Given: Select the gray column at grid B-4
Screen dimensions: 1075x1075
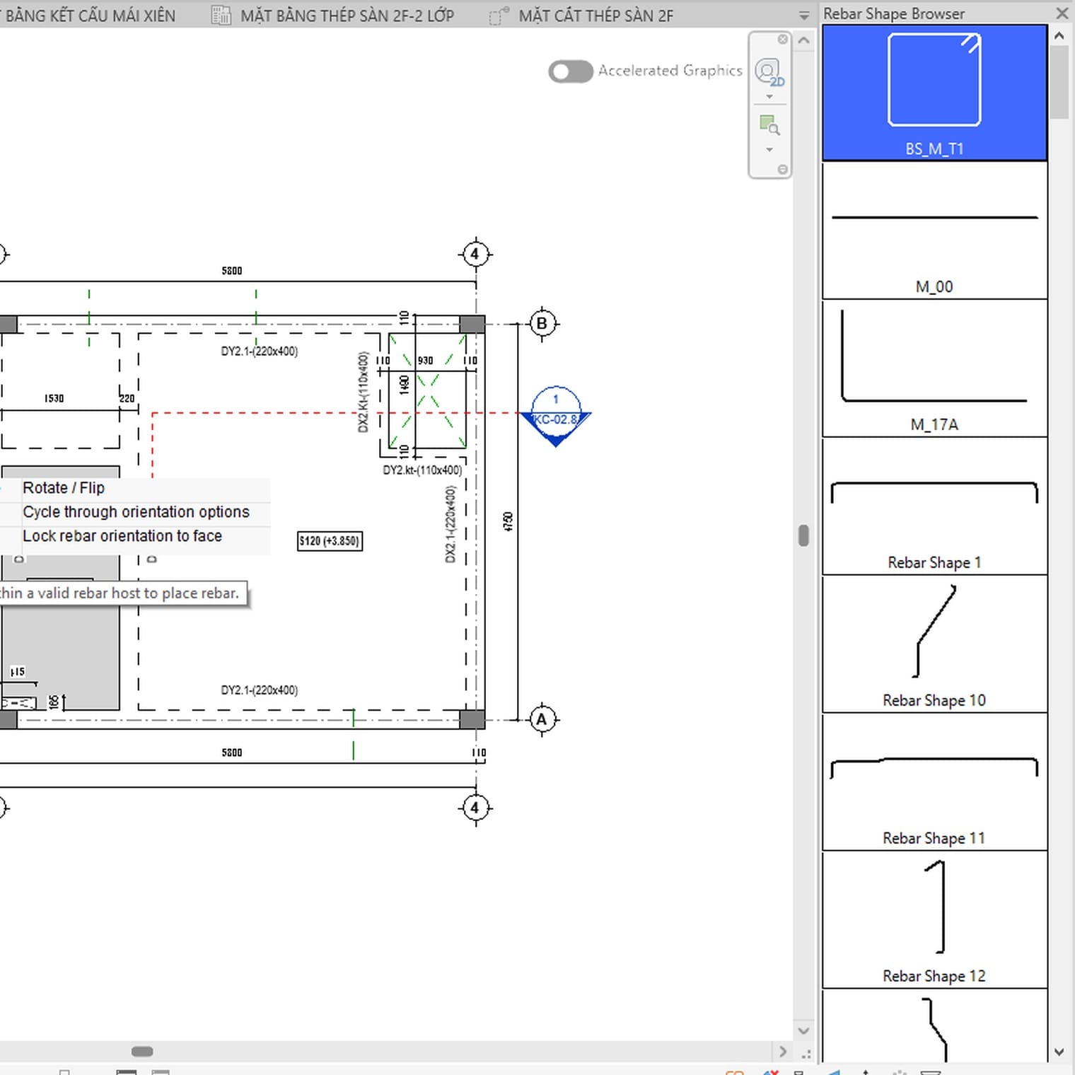Looking at the screenshot, I should click(472, 325).
